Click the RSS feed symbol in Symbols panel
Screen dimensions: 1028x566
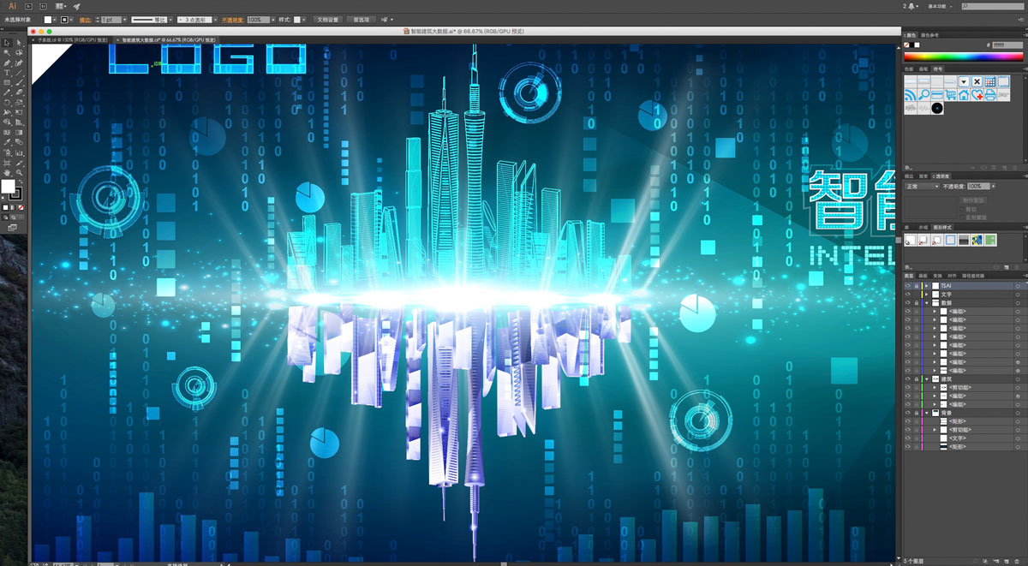click(911, 95)
